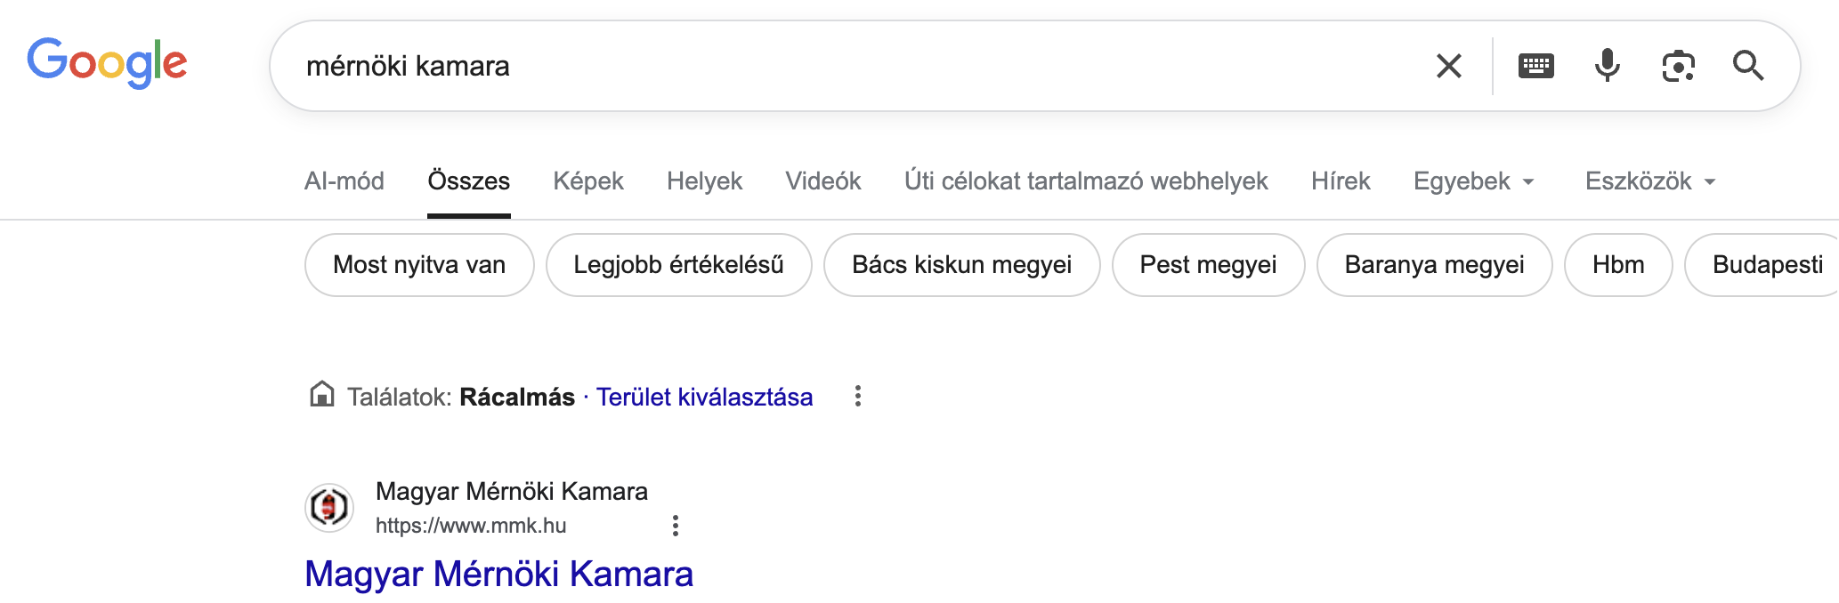Switch to the Hírek tab

pyautogui.click(x=1340, y=181)
